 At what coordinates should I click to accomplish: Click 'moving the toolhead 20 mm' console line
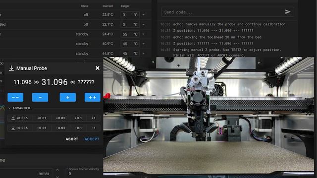click(x=217, y=37)
